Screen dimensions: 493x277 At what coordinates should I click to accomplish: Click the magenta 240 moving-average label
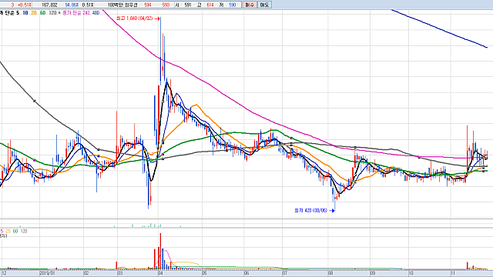[x=86, y=13]
